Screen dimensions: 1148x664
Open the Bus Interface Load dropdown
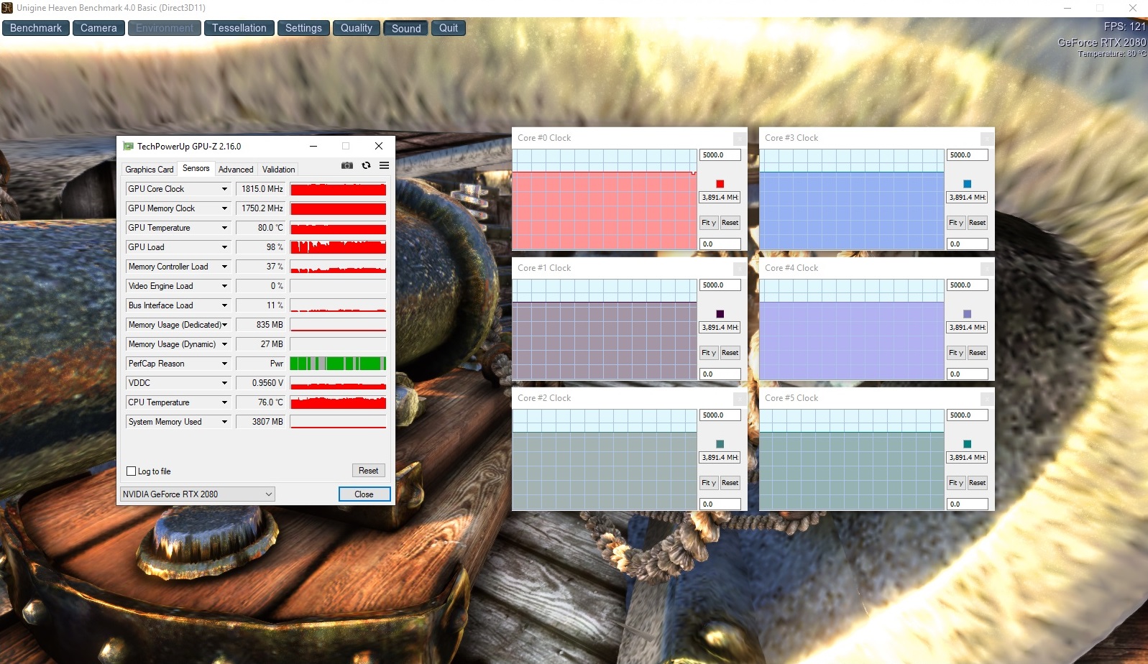coord(224,305)
